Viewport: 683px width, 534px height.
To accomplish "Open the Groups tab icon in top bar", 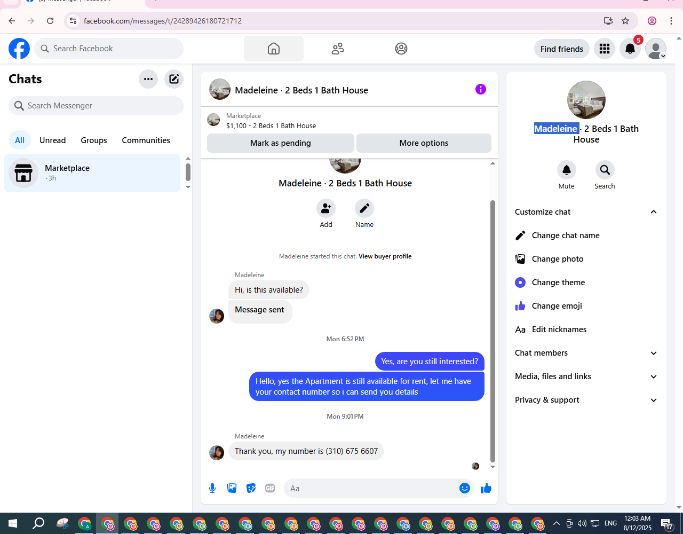I will [401, 49].
